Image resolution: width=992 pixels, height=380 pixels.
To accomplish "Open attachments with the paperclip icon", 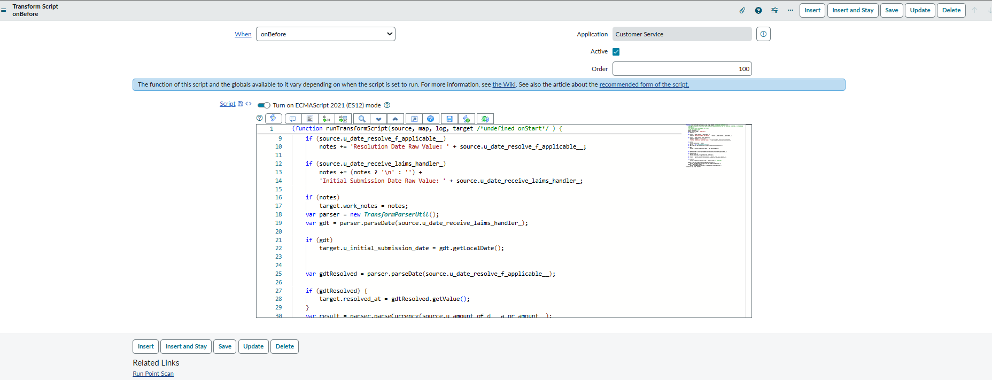I will (x=742, y=10).
